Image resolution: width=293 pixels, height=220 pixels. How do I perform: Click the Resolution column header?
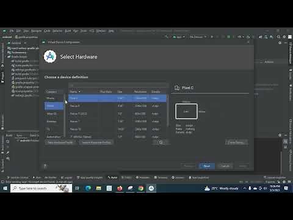pyautogui.click(x=140, y=92)
